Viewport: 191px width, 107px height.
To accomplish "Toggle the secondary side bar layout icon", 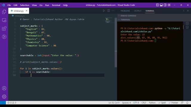I will (x=165, y=5).
